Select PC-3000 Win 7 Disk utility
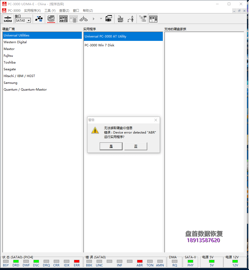Viewport: 249px width, 270px height. 123,45
